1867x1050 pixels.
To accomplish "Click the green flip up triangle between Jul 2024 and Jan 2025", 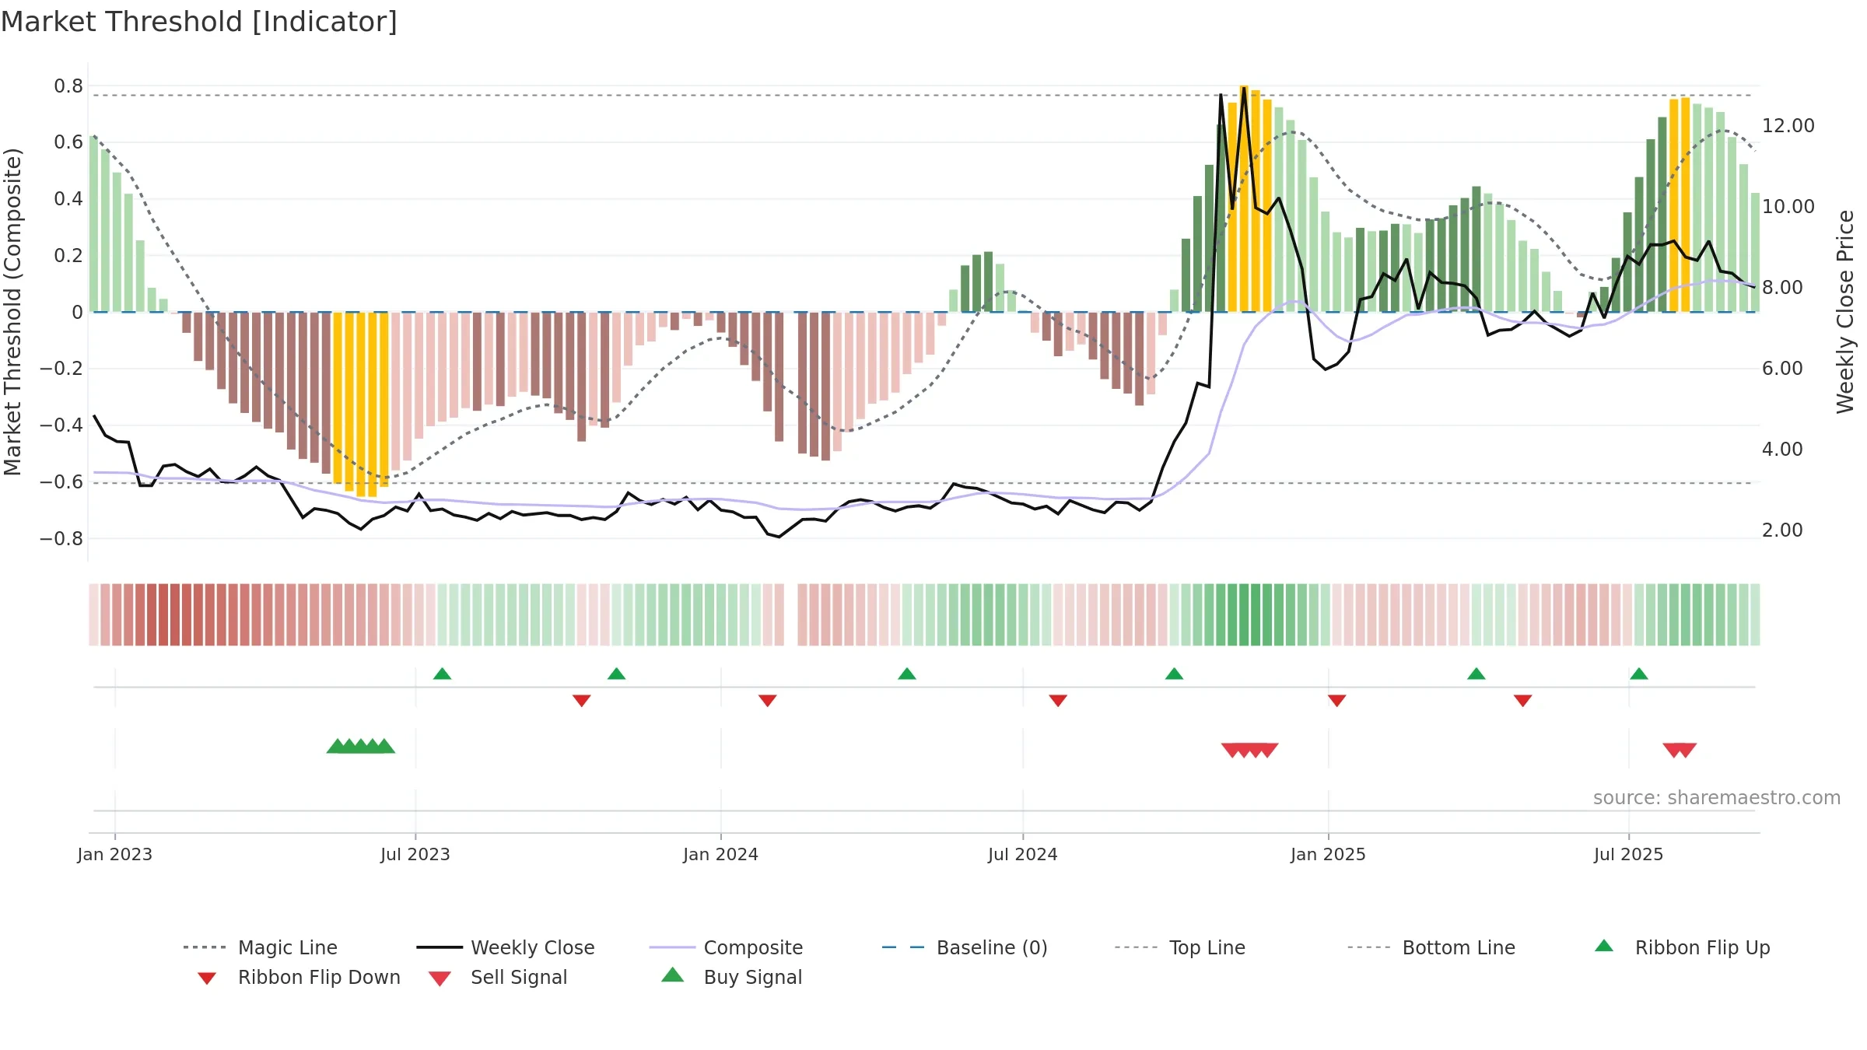I will click(x=1174, y=674).
